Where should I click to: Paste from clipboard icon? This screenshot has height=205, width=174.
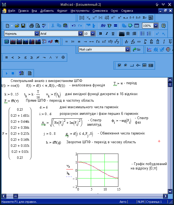65,26
